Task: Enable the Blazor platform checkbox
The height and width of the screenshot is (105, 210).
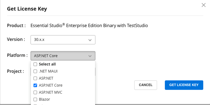Action: 35,99
